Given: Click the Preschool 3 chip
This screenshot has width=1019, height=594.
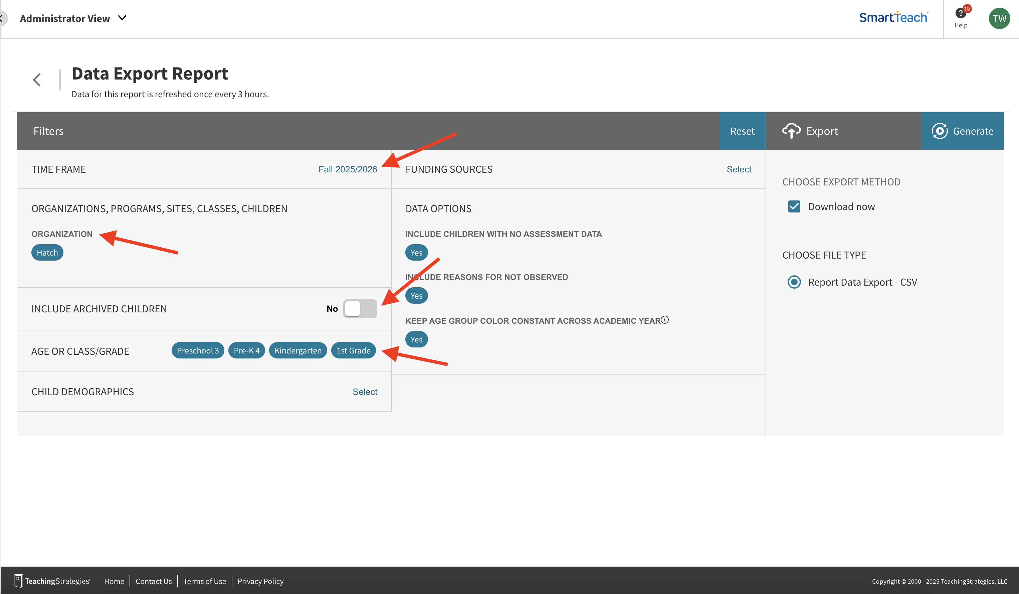Looking at the screenshot, I should click(x=198, y=350).
